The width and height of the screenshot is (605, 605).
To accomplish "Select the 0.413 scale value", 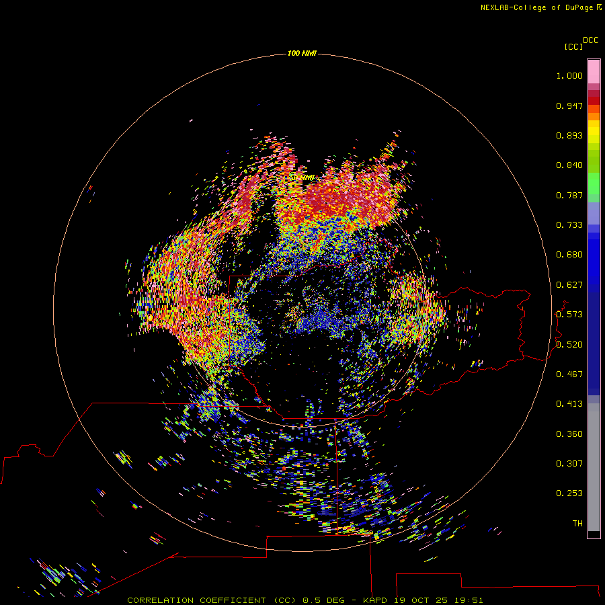I will pos(569,404).
